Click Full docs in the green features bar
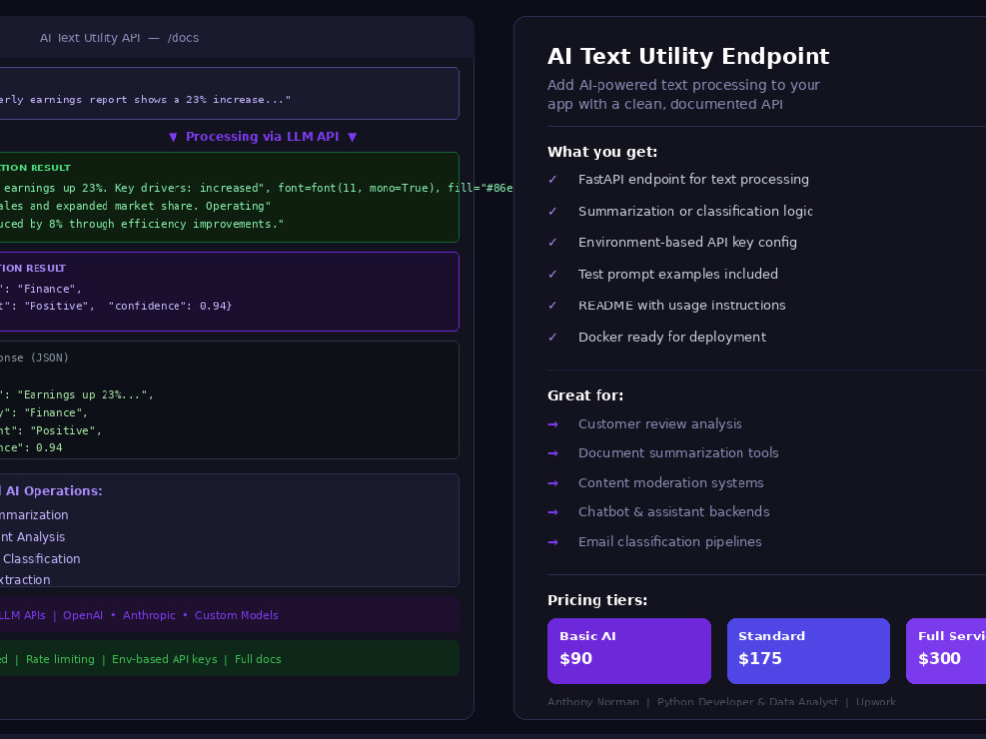This screenshot has height=739, width=986. point(257,659)
